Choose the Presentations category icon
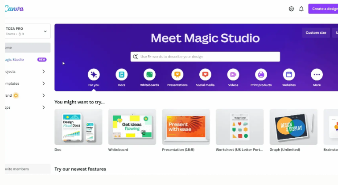This screenshot has width=338, height=185. 177,74
